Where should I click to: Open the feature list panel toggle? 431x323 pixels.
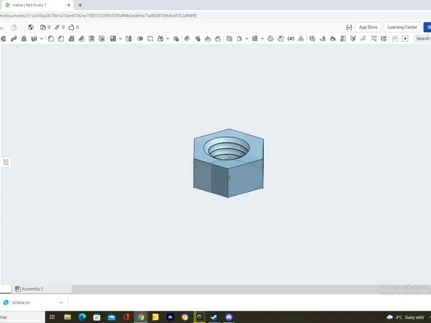(x=6, y=162)
